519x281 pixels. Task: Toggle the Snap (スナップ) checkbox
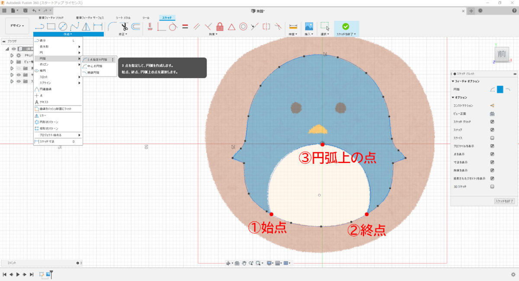click(x=492, y=130)
